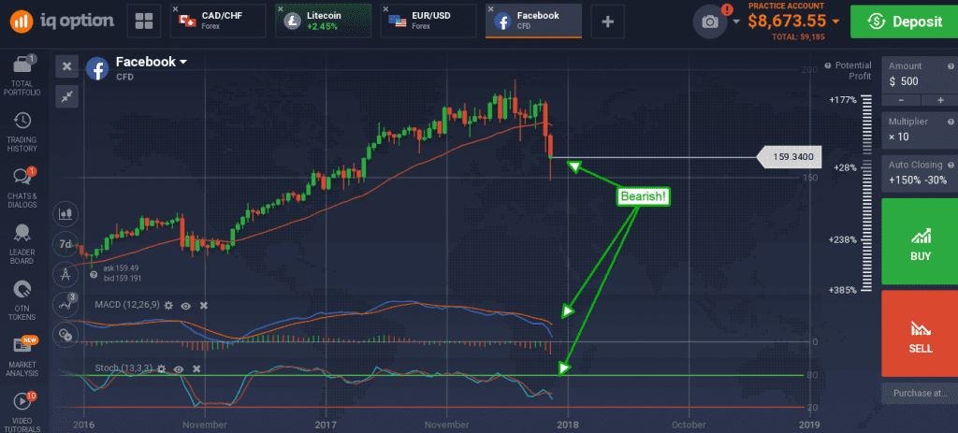The image size is (958, 433).
Task: Click the Facebook asset logo in chart header
Action: (x=97, y=68)
